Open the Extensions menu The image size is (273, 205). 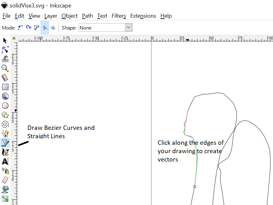(x=143, y=16)
